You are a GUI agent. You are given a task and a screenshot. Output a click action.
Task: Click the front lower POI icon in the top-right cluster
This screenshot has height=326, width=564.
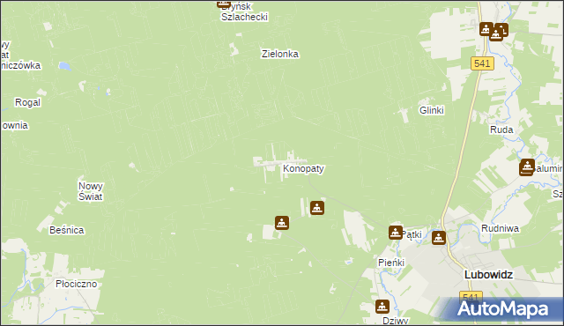495,35
